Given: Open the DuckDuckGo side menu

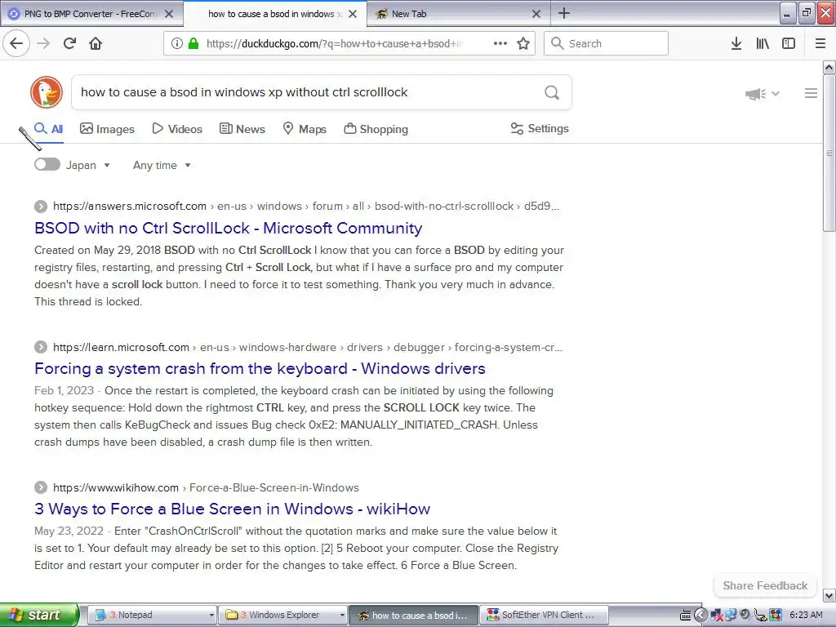Looking at the screenshot, I should point(811,93).
